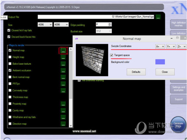The width and height of the screenshot is (187, 140).
Task: Enable Convexity map checkbox
Action: pyautogui.click(x=10, y=90)
